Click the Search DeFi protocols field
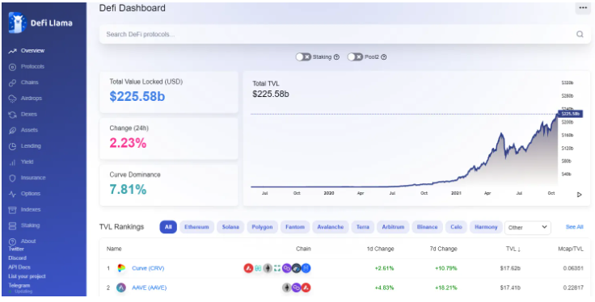Screen dimensions: 595x302 pos(344,34)
